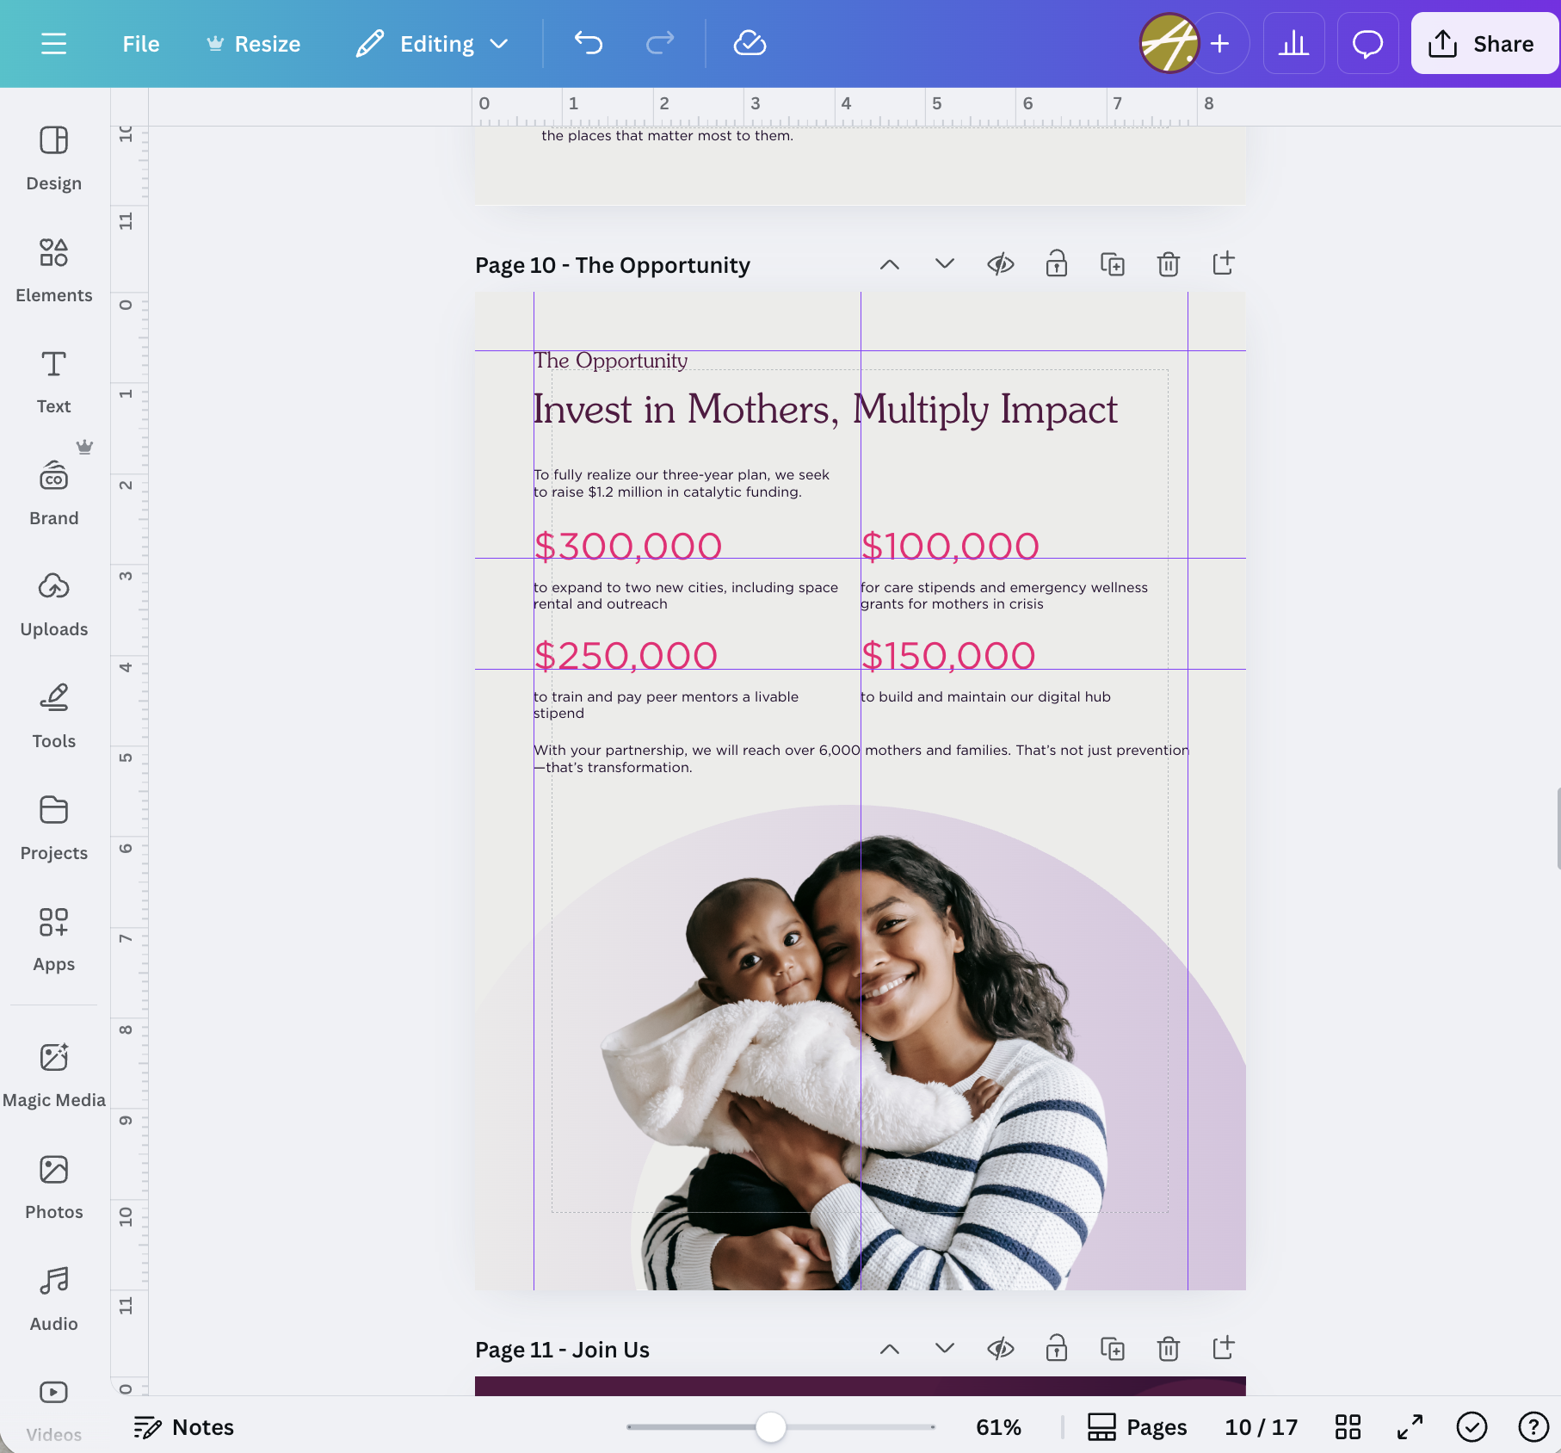Open the analytics insights chart icon
This screenshot has height=1453, width=1561.
tap(1293, 43)
